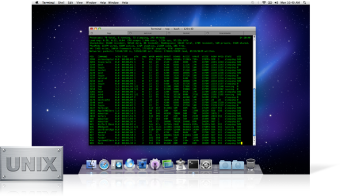Image resolution: width=340 pixels, height=196 pixels.
Task: Click the Dock process row in list
Action: point(165,143)
